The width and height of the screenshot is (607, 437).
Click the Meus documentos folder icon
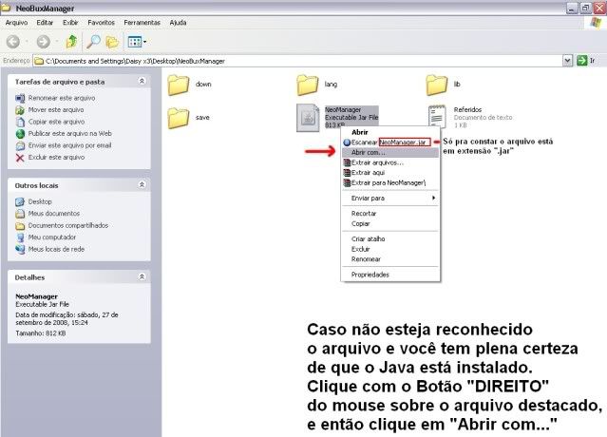20,214
